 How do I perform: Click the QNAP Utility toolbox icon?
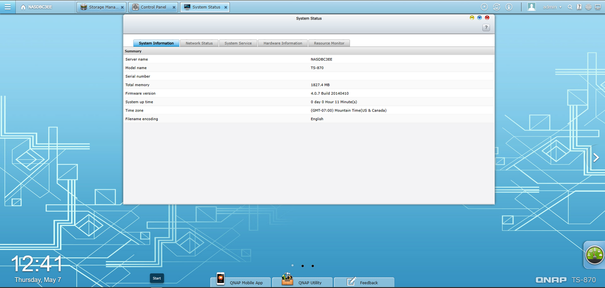pos(287,279)
